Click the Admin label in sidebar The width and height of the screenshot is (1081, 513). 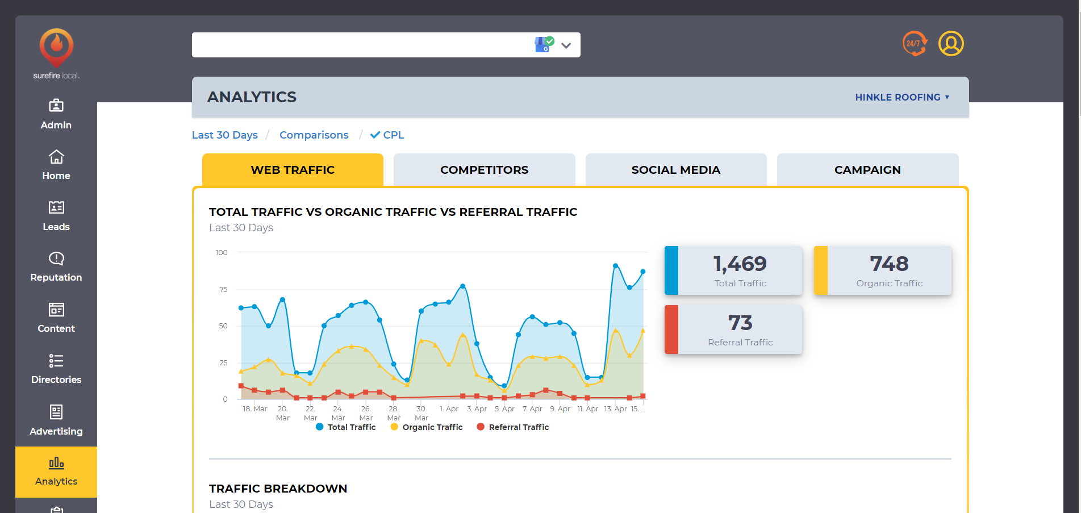tap(56, 125)
